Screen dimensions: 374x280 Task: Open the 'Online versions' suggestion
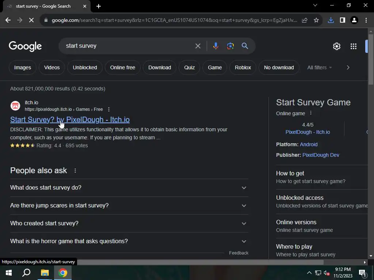pos(322,226)
